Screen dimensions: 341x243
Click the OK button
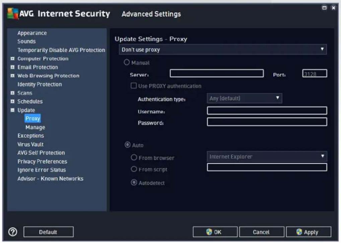coord(215,232)
